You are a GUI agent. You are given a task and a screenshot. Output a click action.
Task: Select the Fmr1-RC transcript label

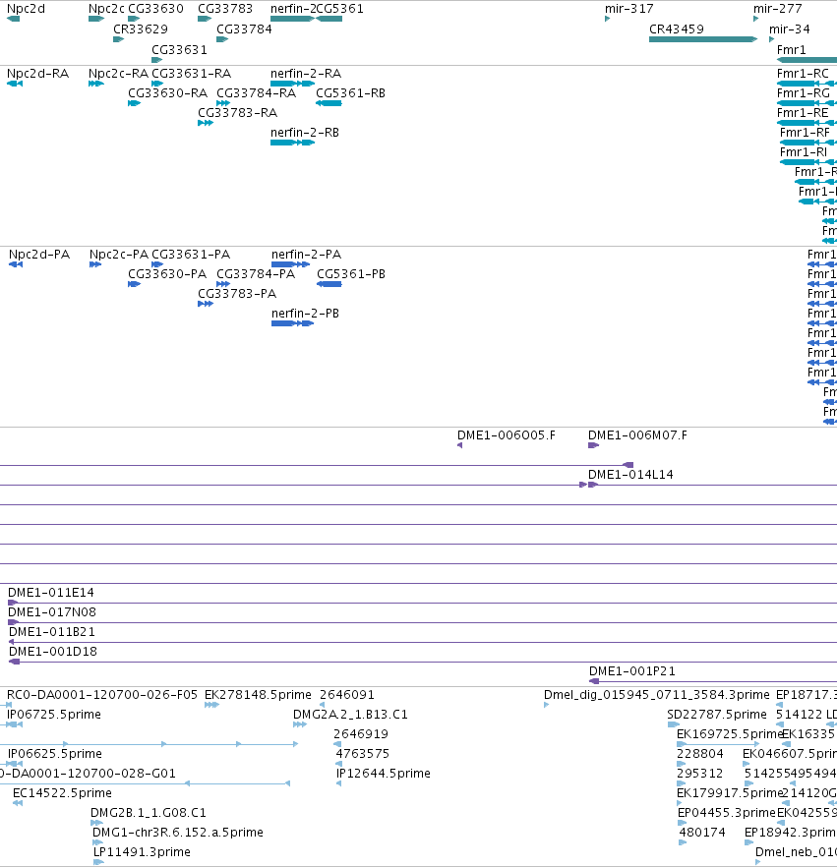[x=803, y=74]
